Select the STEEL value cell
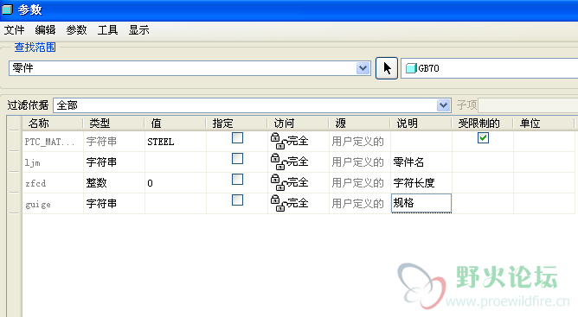The height and width of the screenshot is (317, 578). point(176,142)
